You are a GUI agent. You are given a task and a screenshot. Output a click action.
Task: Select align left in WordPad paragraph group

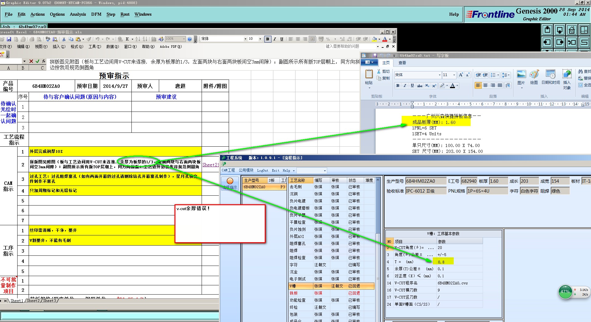click(x=478, y=85)
